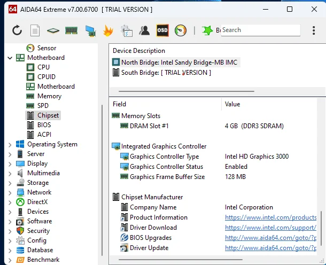Open the preferences checklist toolbar icon
326x265 pixels.
pyautogui.click(x=127, y=31)
